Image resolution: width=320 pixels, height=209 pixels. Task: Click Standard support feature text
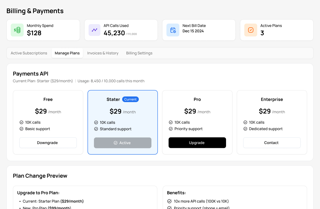tap(115, 129)
